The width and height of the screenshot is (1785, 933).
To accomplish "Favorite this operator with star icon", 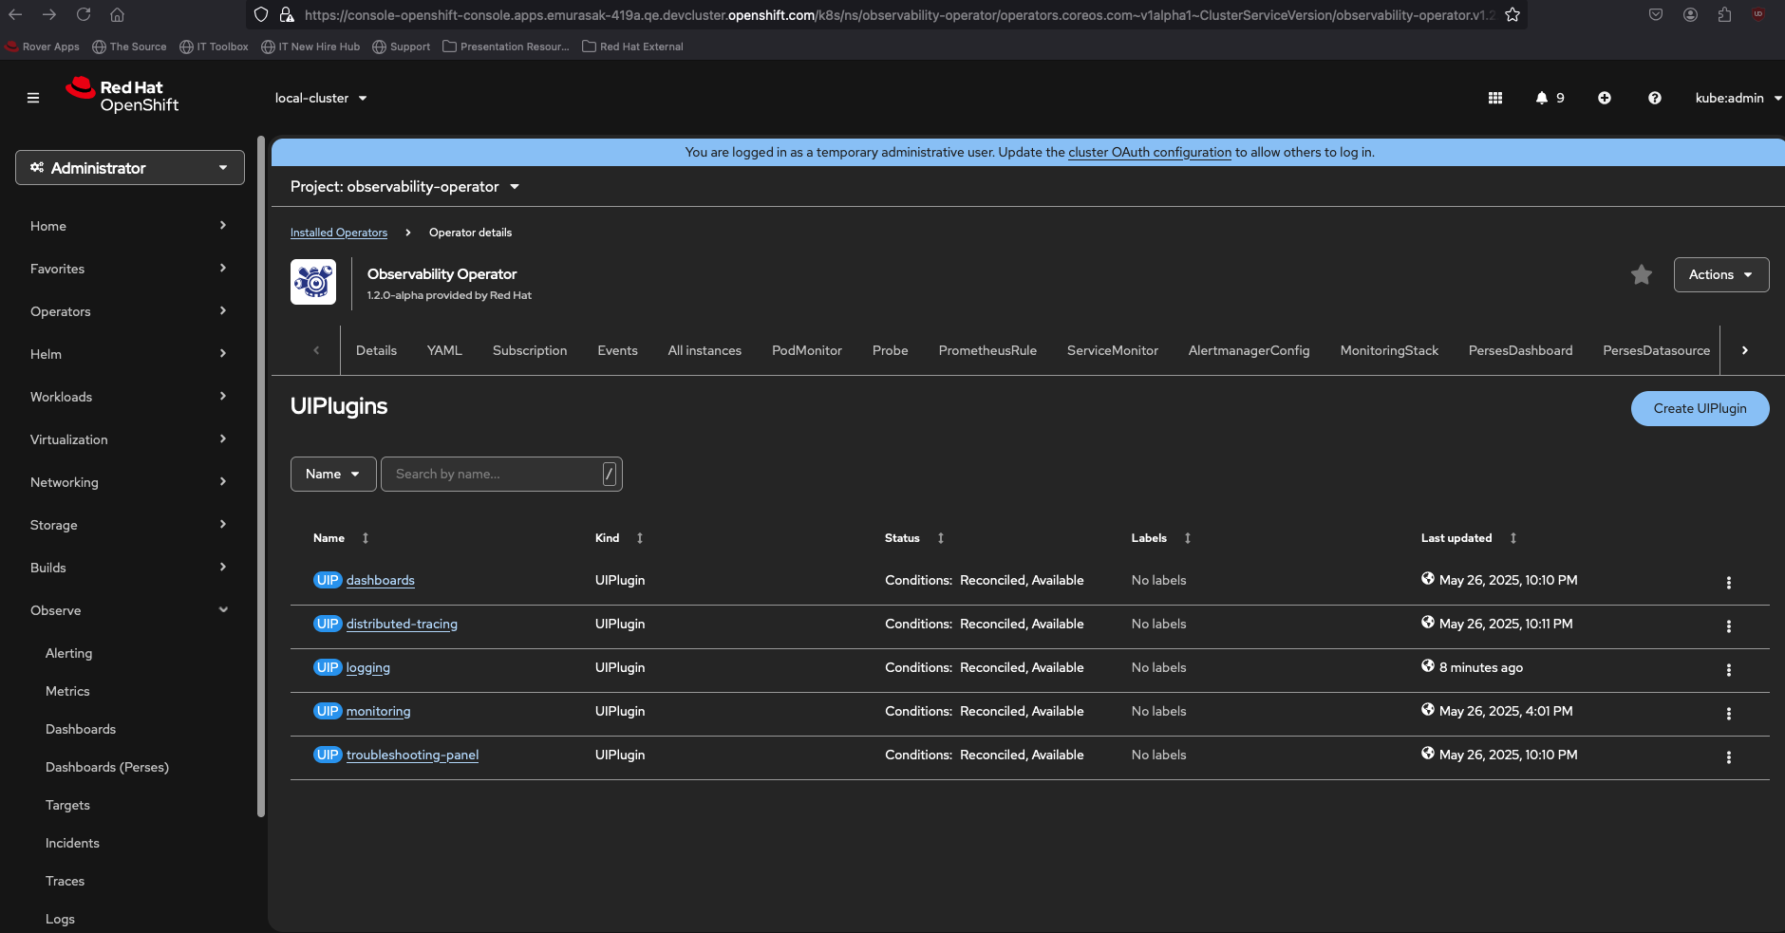I will pyautogui.click(x=1642, y=274).
